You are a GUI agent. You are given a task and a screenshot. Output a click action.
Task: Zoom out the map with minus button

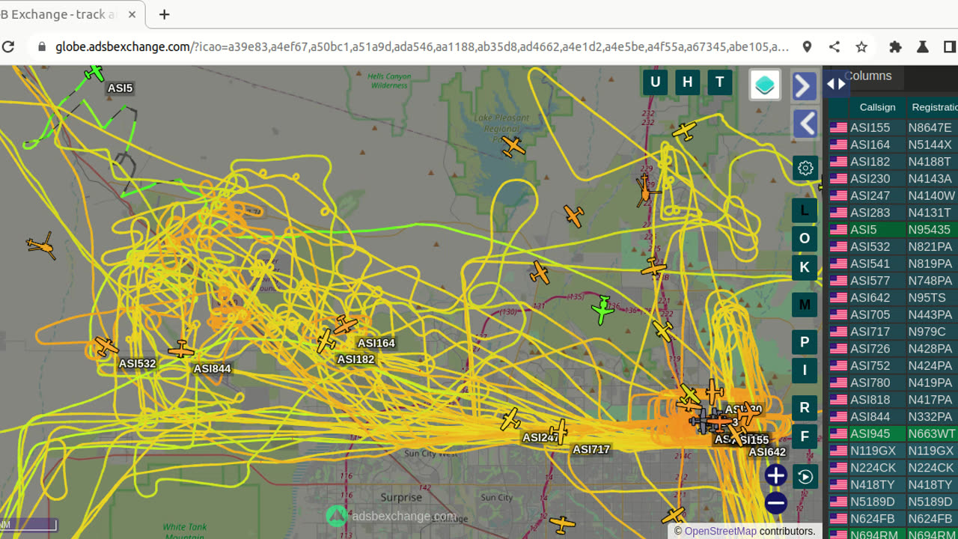[776, 503]
